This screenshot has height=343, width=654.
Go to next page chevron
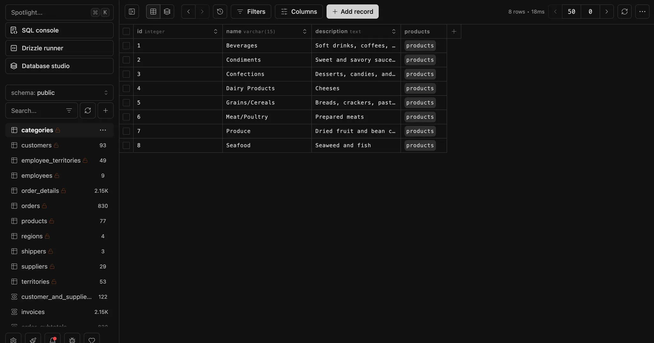click(607, 11)
